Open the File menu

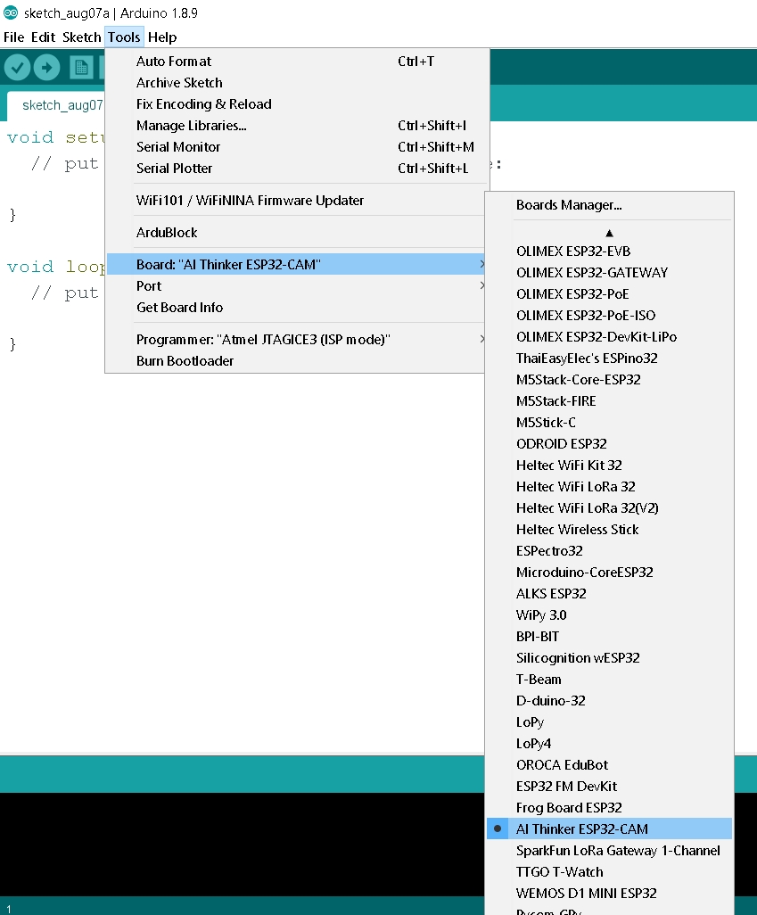(13, 37)
